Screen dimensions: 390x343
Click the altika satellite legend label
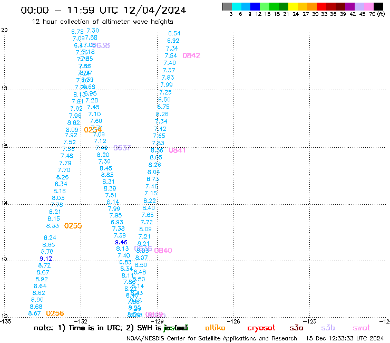pyautogui.click(x=215, y=328)
